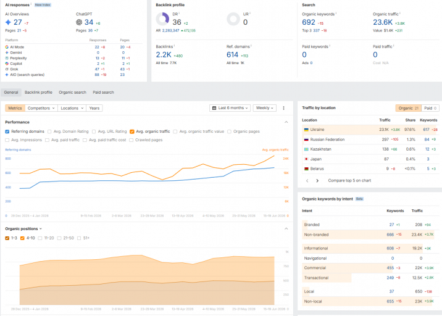Image resolution: width=442 pixels, height=316 pixels.
Task: Click the Transactional keywords count 249
Action: point(390,278)
